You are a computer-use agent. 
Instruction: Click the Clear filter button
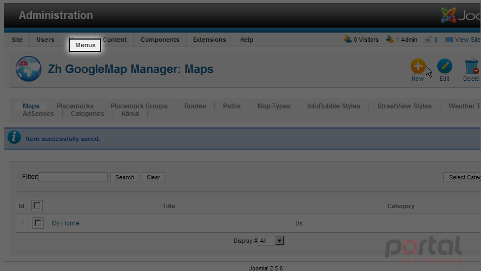[x=153, y=177]
